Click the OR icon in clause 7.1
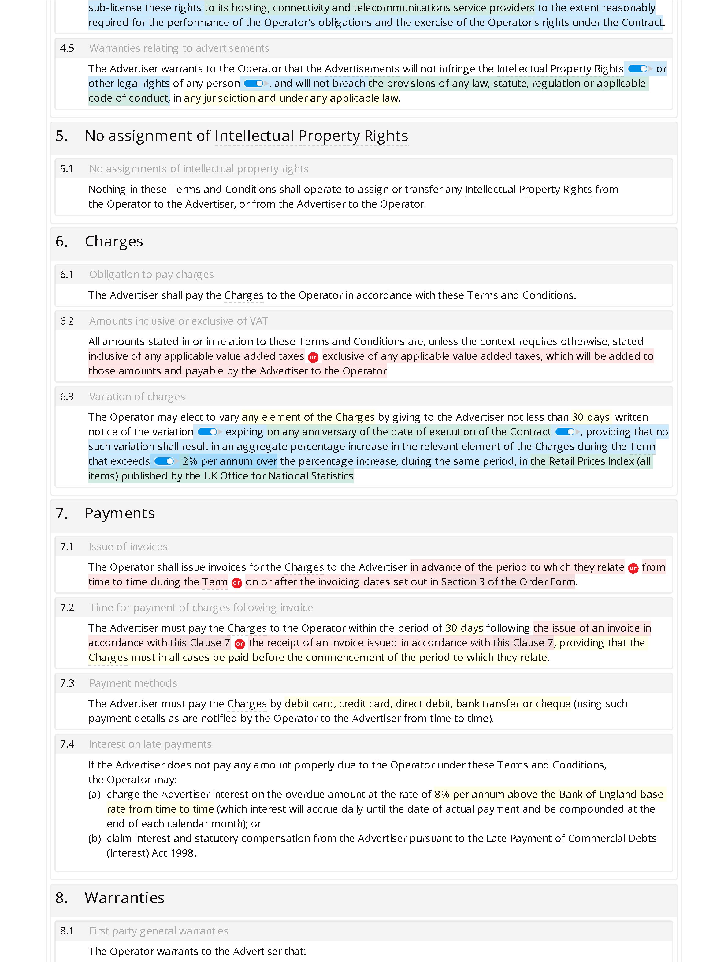The width and height of the screenshot is (728, 962). tap(633, 567)
